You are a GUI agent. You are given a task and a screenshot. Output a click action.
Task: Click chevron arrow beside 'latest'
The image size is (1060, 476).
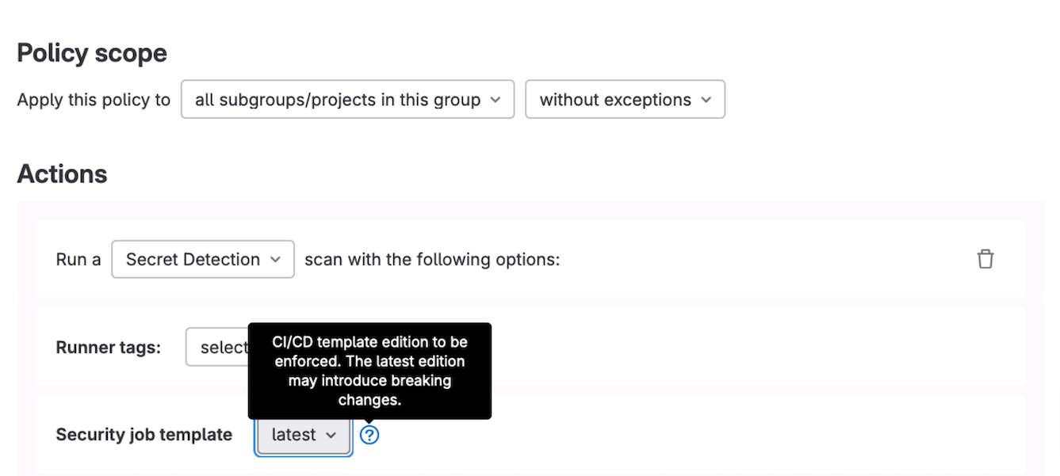click(331, 435)
